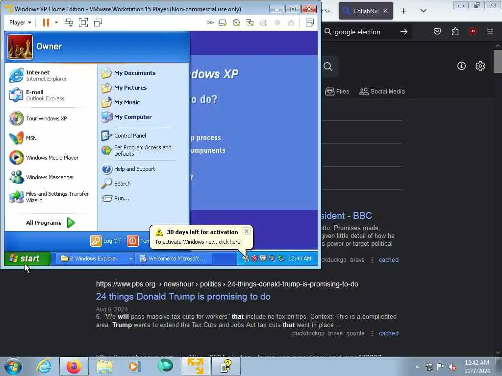
Task: Switch to the Files results tab
Action: coord(337,92)
